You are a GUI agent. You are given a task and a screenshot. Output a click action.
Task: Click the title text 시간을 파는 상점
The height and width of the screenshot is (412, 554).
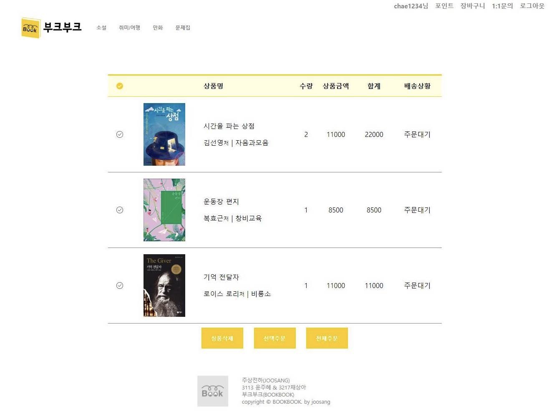[x=229, y=126]
